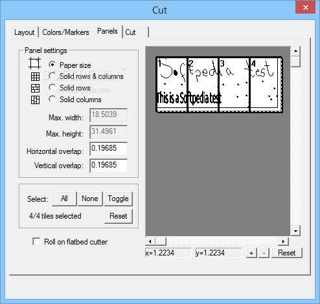Click the Solid rows & columns grid icon
The width and height of the screenshot is (320, 304).
coord(35,76)
